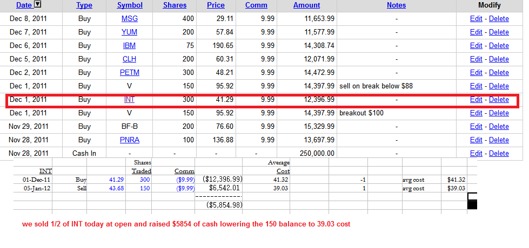Delete the IBM transaction
This screenshot has width=529, height=248.
click(499, 46)
